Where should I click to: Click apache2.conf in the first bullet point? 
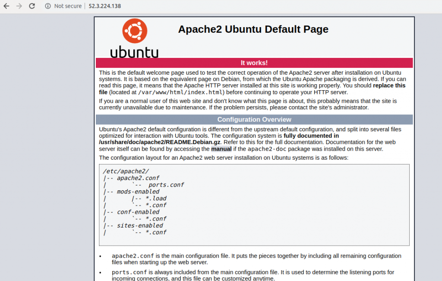[133, 256]
